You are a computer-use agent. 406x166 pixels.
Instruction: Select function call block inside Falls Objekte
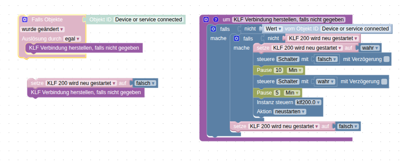coord(84,48)
